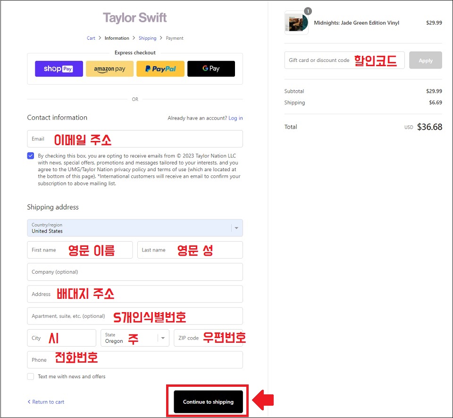Image resolution: width=453 pixels, height=418 pixels.
Task: Choose Amazon Pay express checkout
Action: pyautogui.click(x=110, y=69)
